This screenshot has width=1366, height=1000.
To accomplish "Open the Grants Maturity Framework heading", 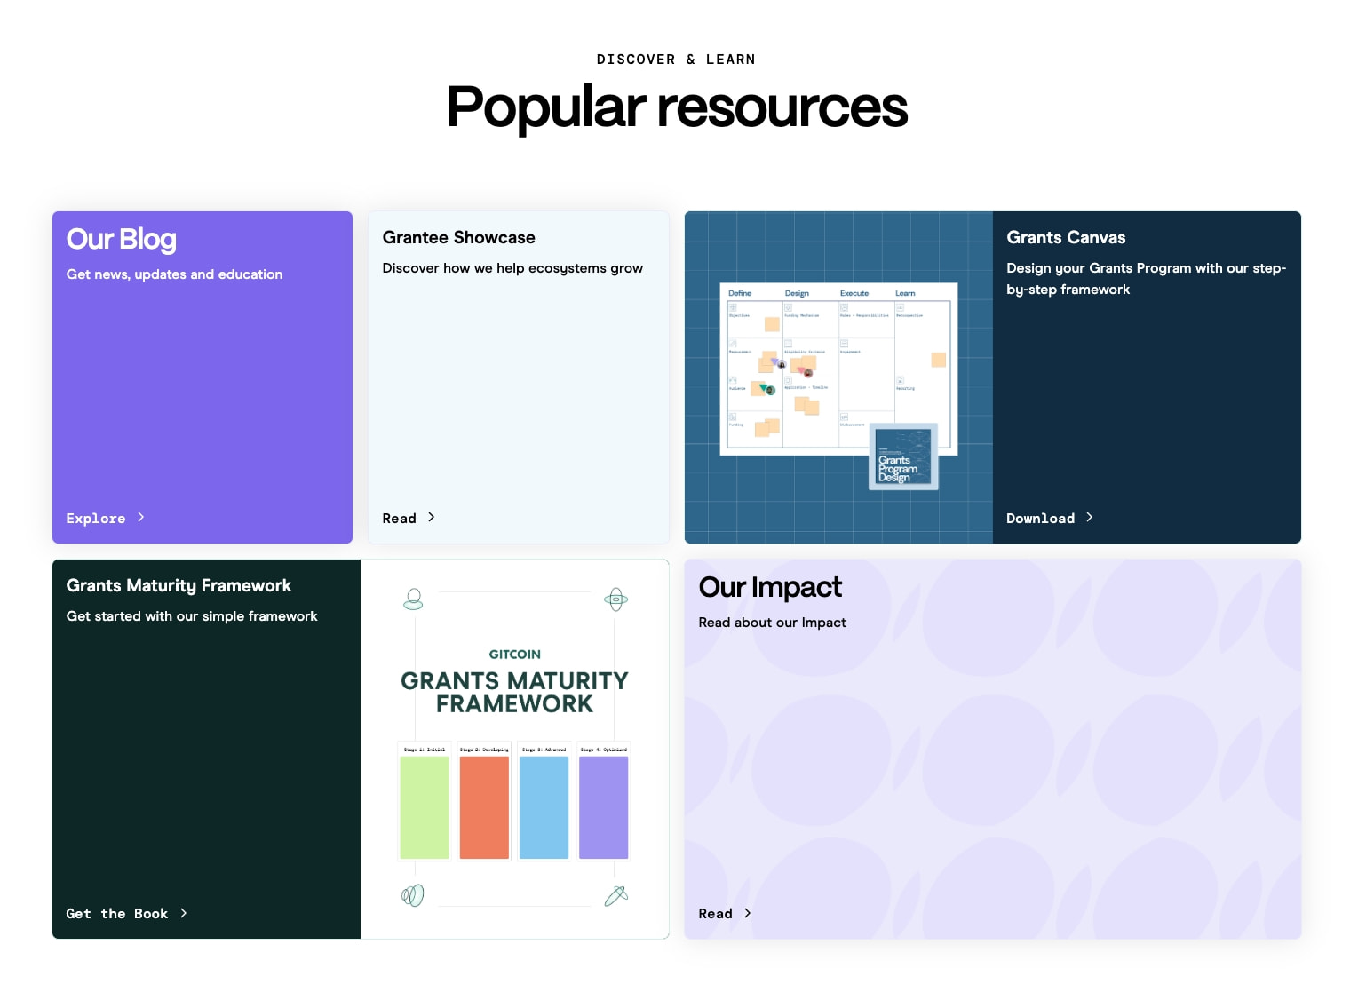I will pyautogui.click(x=179, y=586).
